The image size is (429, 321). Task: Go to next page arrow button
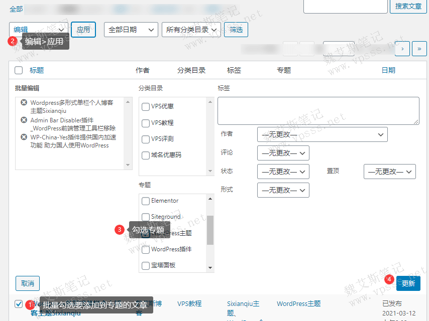[402, 49]
